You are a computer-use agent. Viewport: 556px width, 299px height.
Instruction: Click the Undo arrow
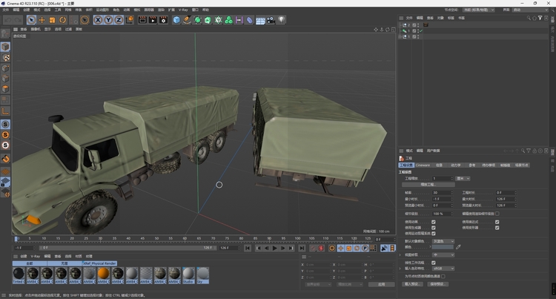[x=8, y=20]
